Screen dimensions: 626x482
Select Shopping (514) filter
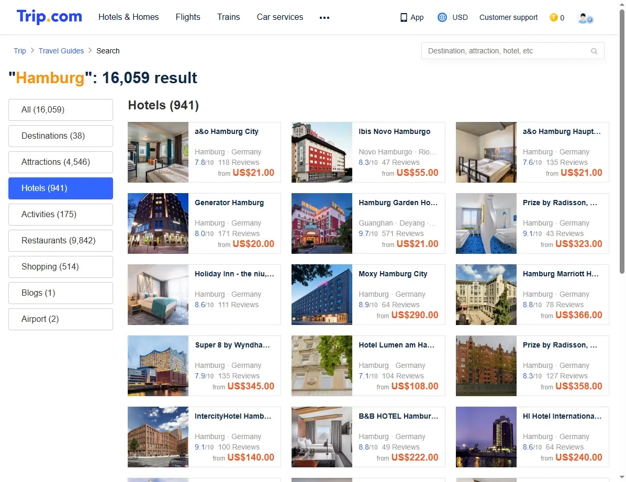click(61, 267)
